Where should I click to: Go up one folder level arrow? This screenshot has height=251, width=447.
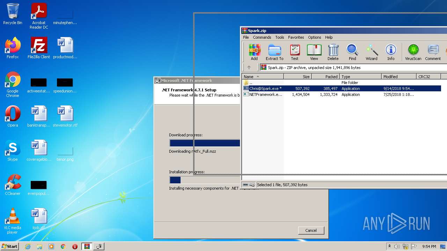pos(249,67)
